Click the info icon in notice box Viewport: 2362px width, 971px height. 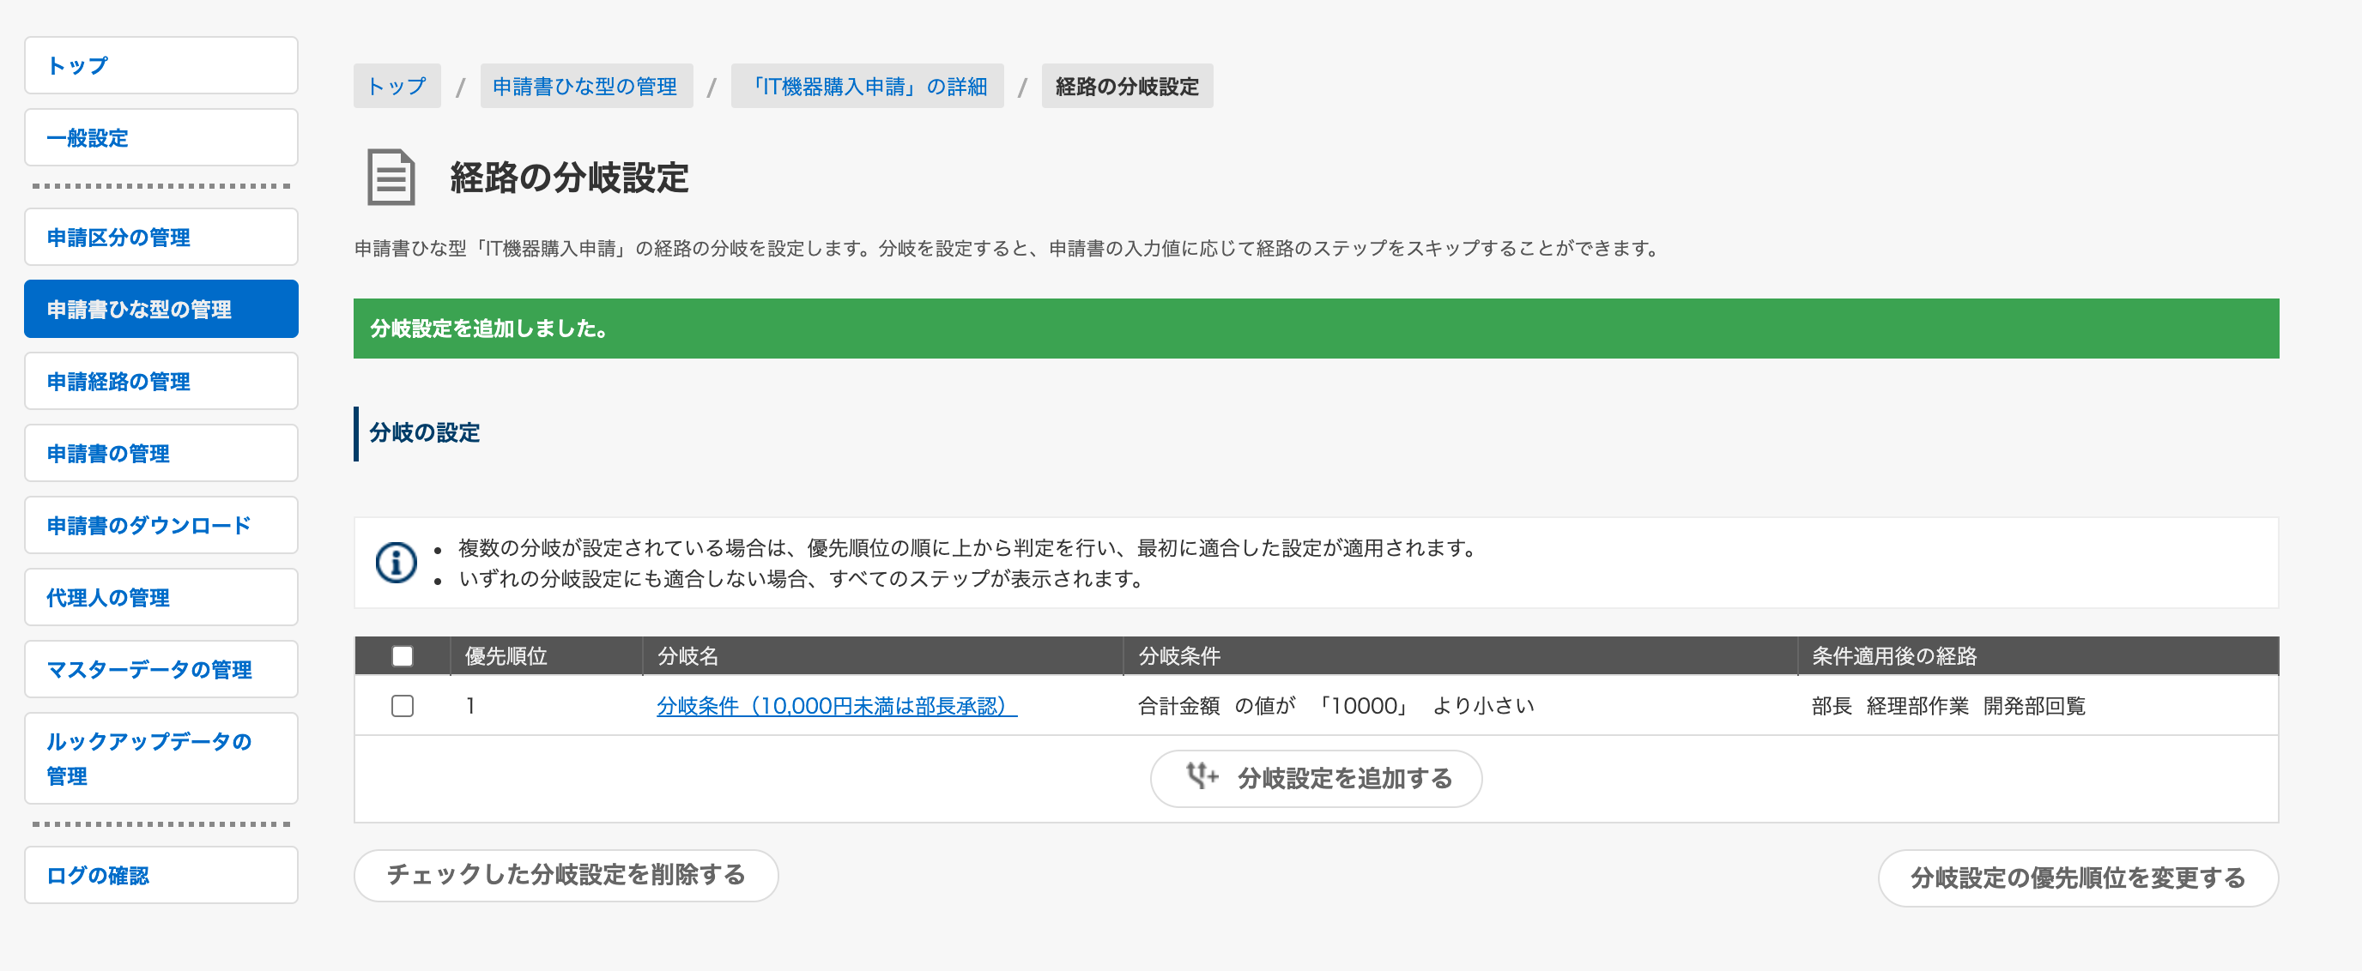[397, 563]
